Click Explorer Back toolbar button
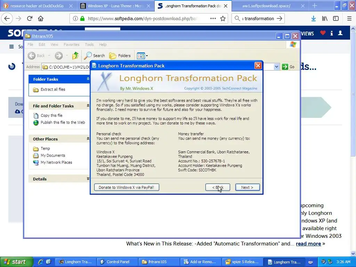The width and height of the screenshot is (356, 267). click(36, 55)
